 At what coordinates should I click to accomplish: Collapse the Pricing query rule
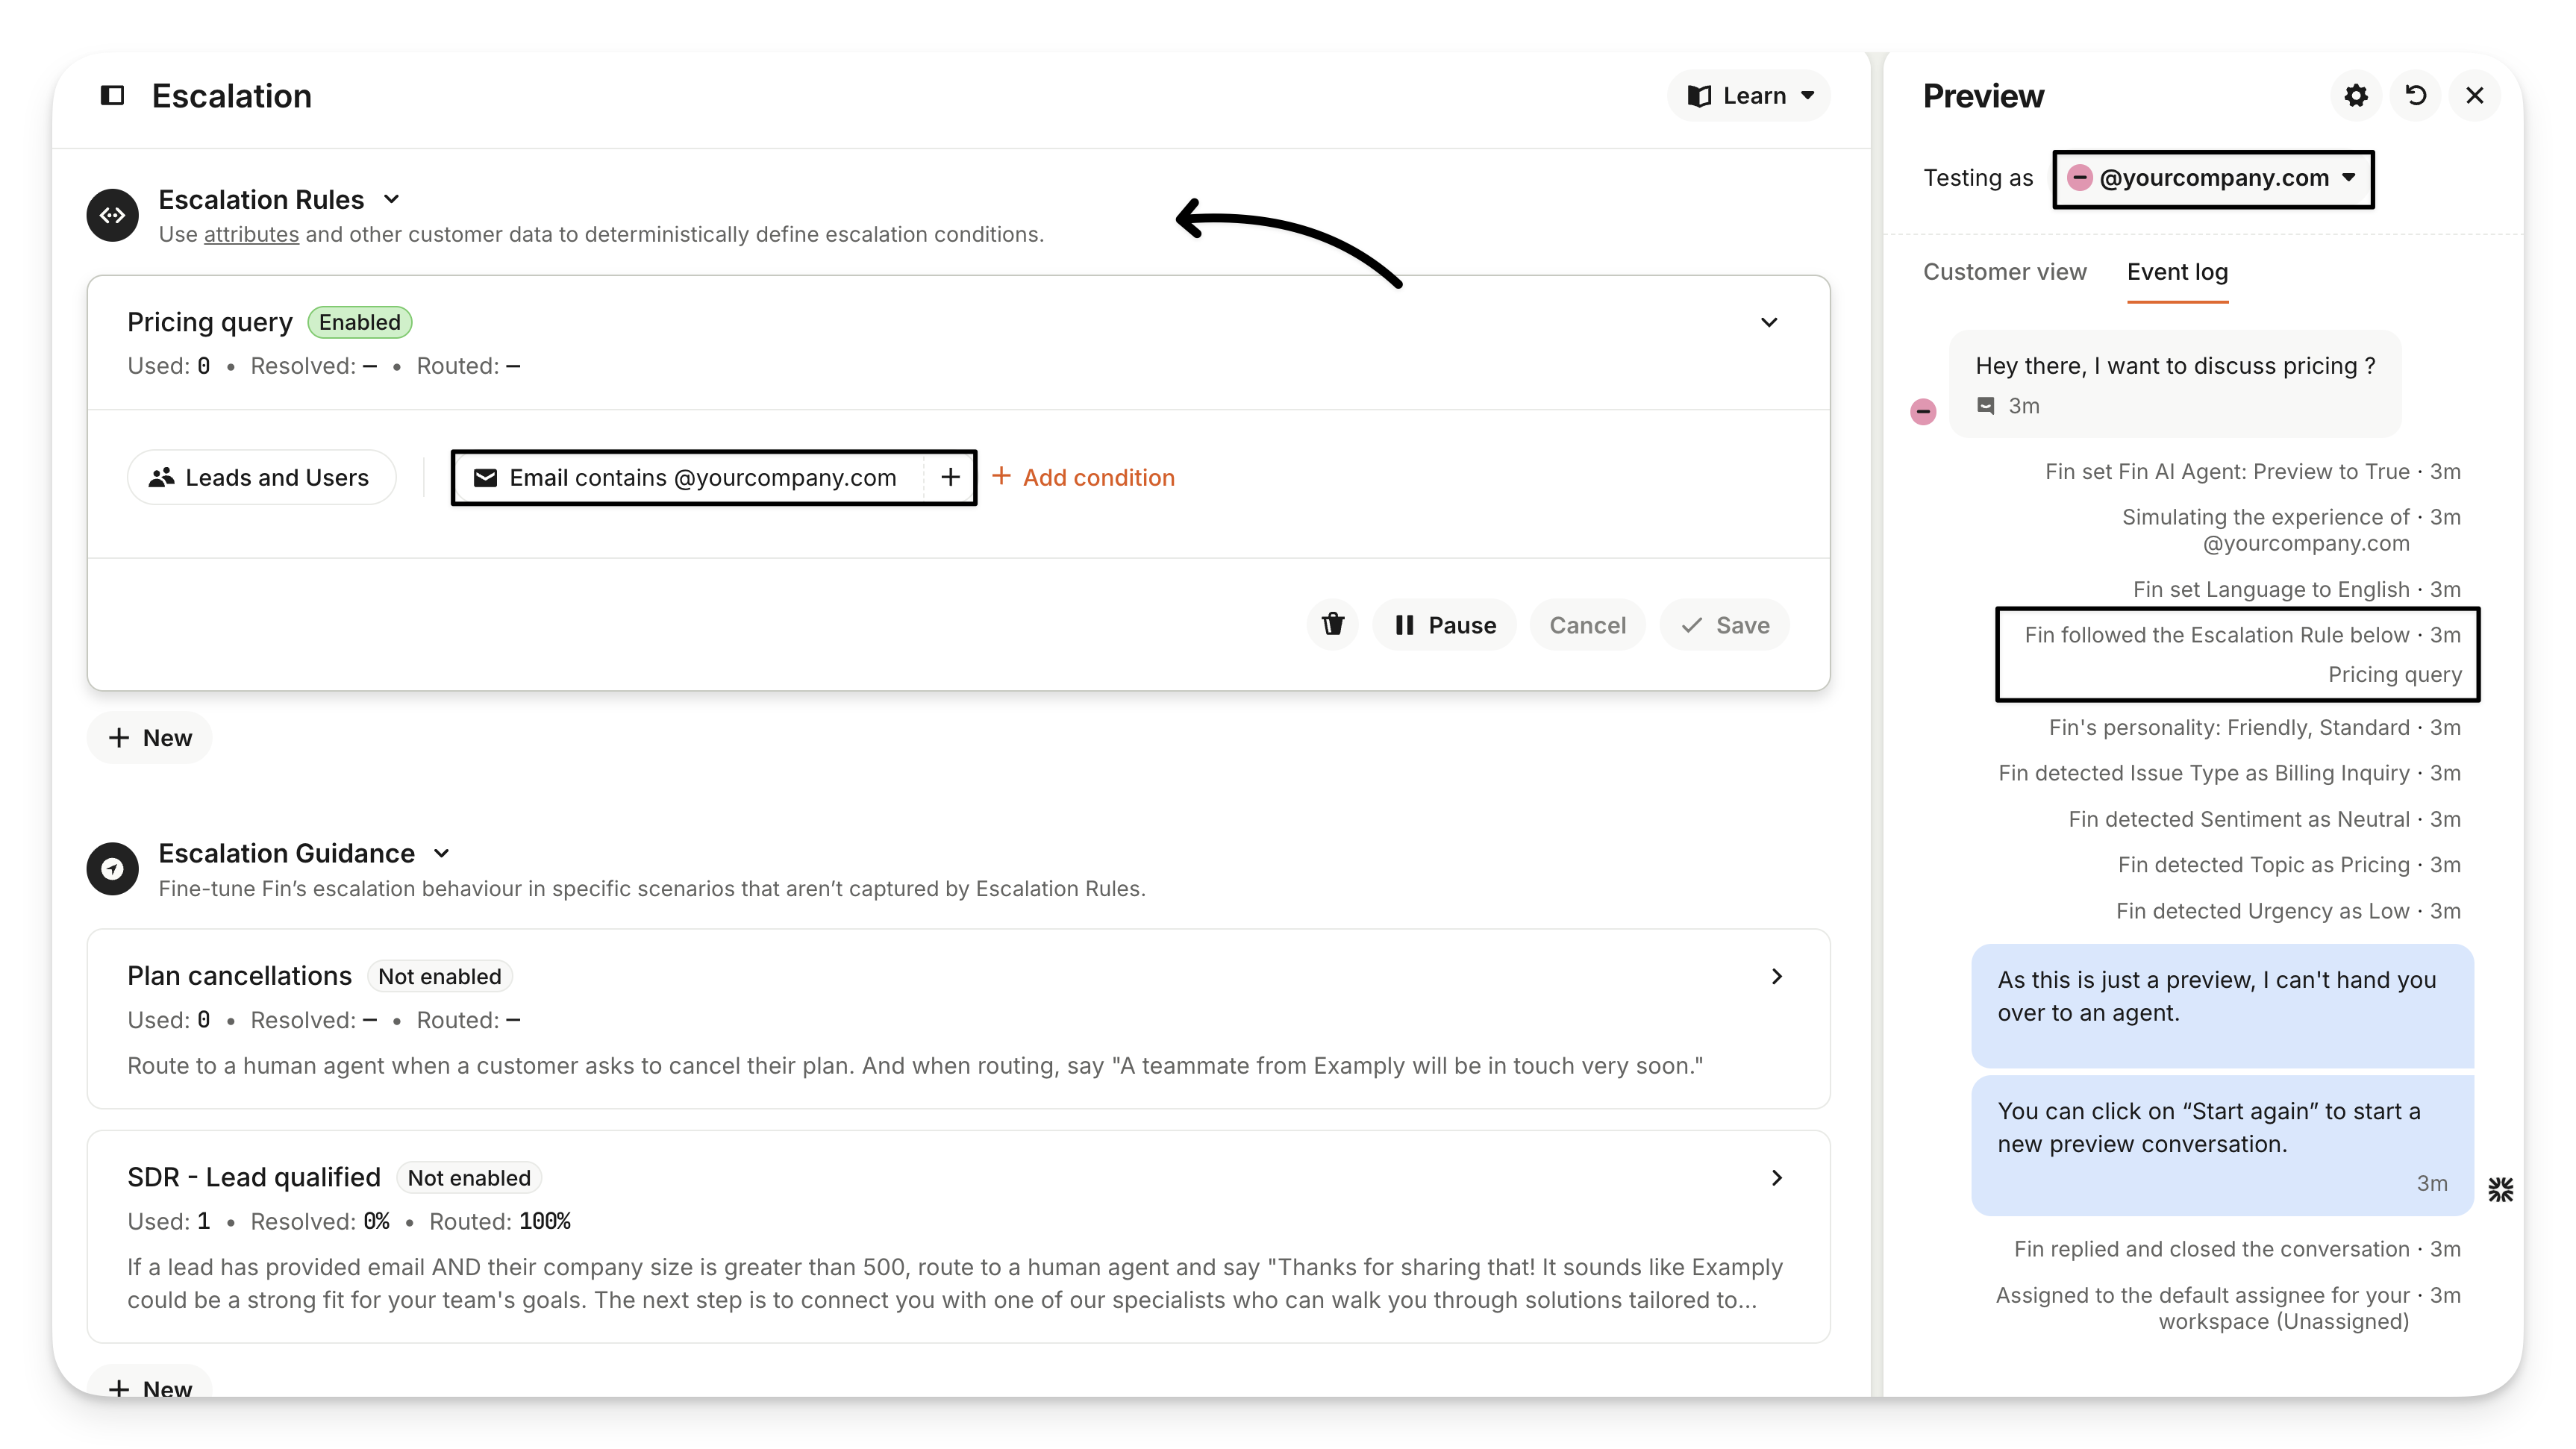point(1768,323)
